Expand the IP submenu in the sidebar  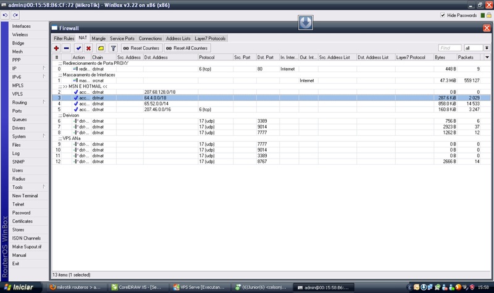pos(44,68)
